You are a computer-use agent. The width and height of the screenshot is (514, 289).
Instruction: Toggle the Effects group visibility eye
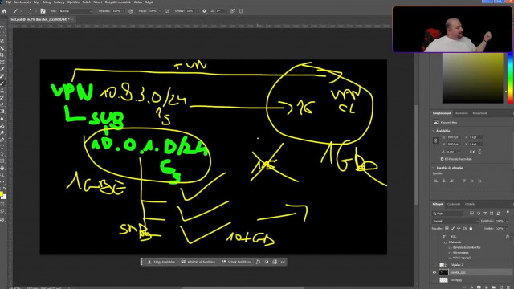(445, 242)
